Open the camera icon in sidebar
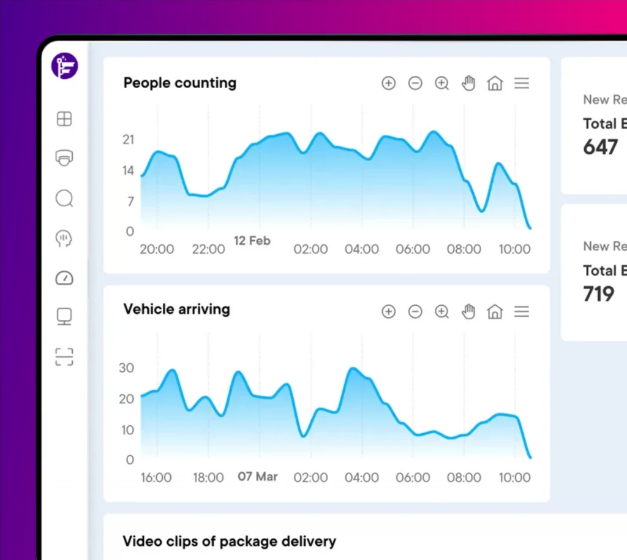The width and height of the screenshot is (627, 560). coord(64,158)
